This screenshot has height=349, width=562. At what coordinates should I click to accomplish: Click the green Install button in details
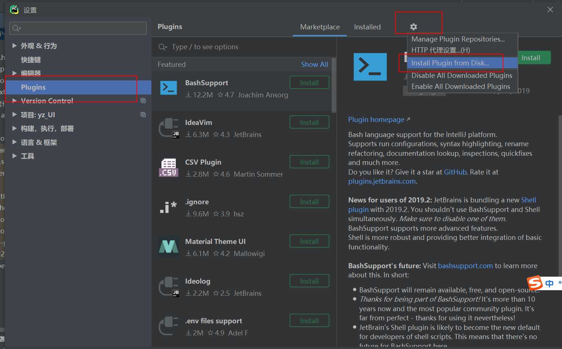534,58
